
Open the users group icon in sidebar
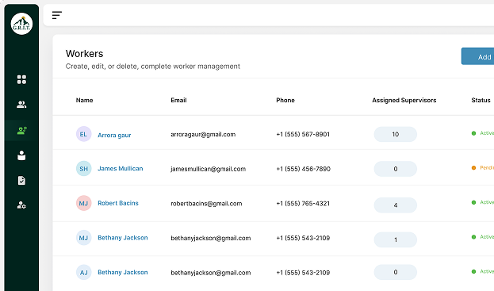(21, 105)
